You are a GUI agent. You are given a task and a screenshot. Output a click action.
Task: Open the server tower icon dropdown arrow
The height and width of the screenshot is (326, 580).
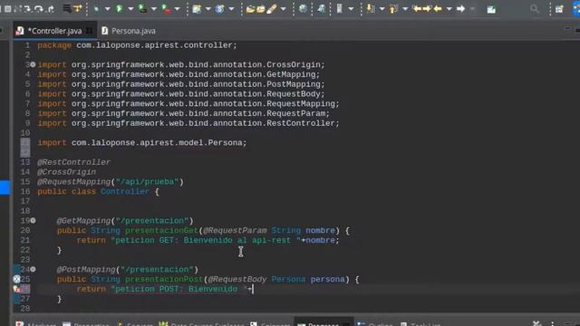pos(351,9)
